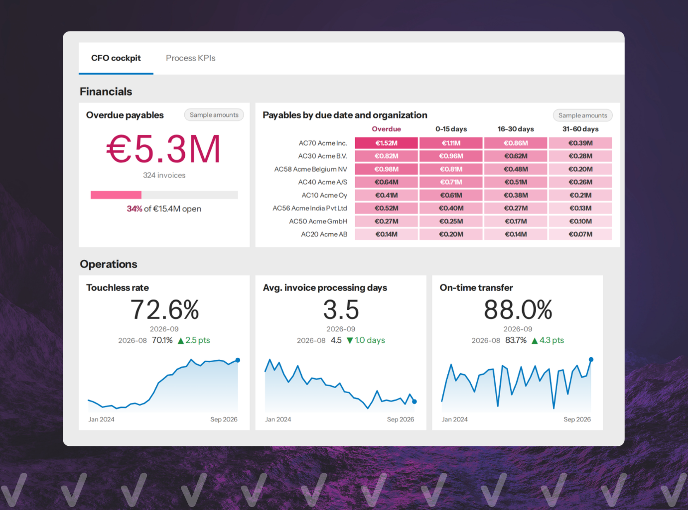Click the €1.52M overdue cell

(x=386, y=143)
